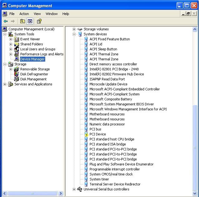Collapse the Storage node in left tree
The width and height of the screenshot is (199, 197).
pos(5,64)
